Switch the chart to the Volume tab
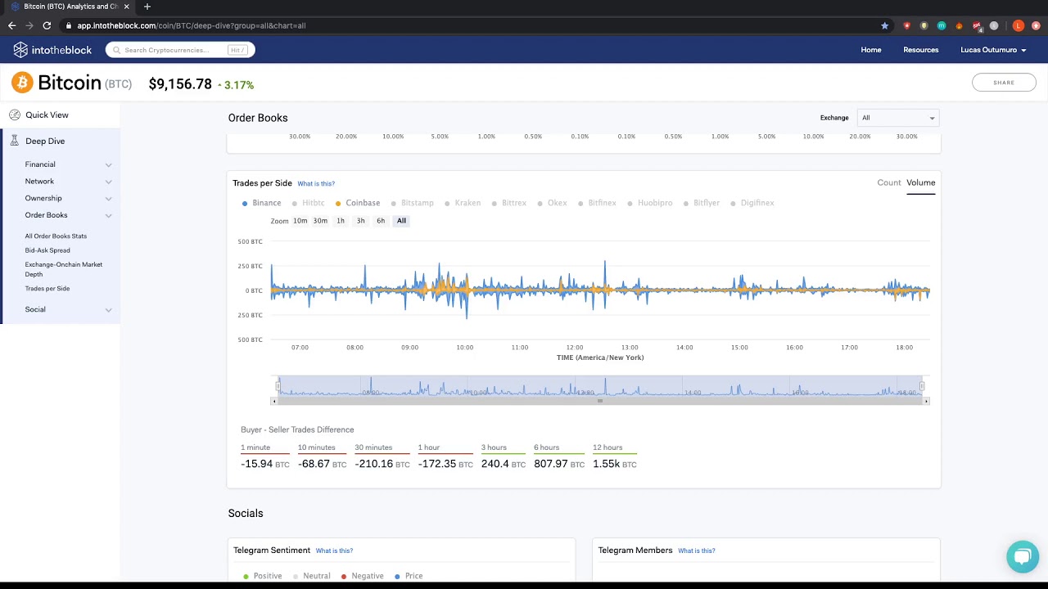This screenshot has width=1048, height=589. point(920,182)
